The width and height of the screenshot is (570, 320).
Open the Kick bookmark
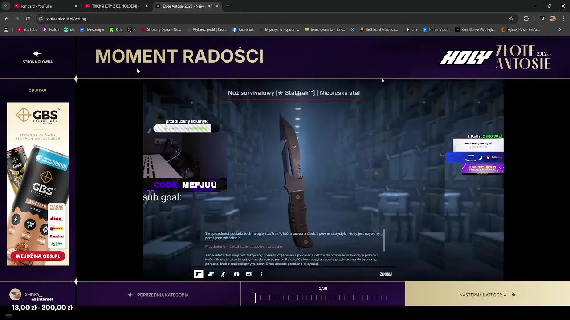pos(116,30)
